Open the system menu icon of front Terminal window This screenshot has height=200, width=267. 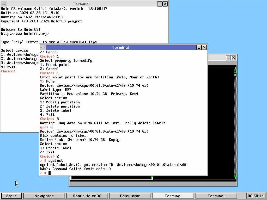[x=43, y=47]
